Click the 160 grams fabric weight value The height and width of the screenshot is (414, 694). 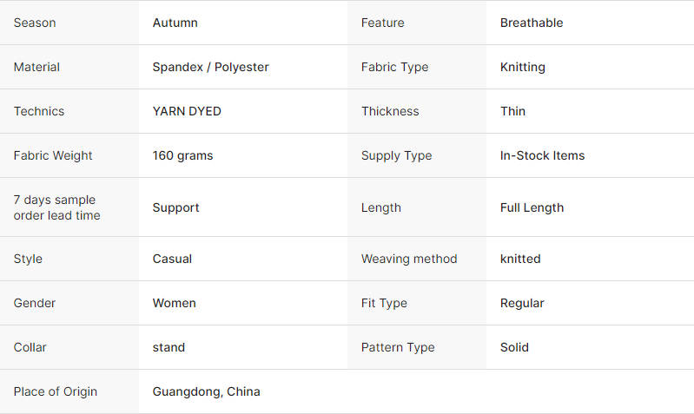coord(182,155)
